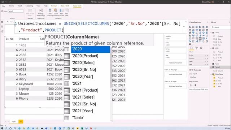Screen dimensions: 231x130
Task: Open the Format paint-roller tab in Visualizations
Action: pyautogui.click(x=196, y=48)
